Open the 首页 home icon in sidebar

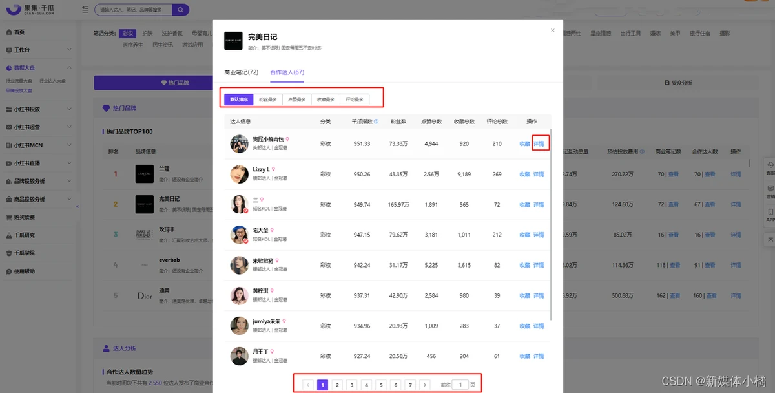click(x=11, y=31)
